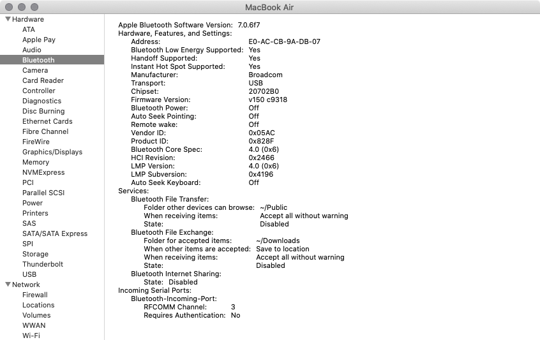Click the Bluetooth File Exchange heading
The width and height of the screenshot is (540, 340).
172,232
